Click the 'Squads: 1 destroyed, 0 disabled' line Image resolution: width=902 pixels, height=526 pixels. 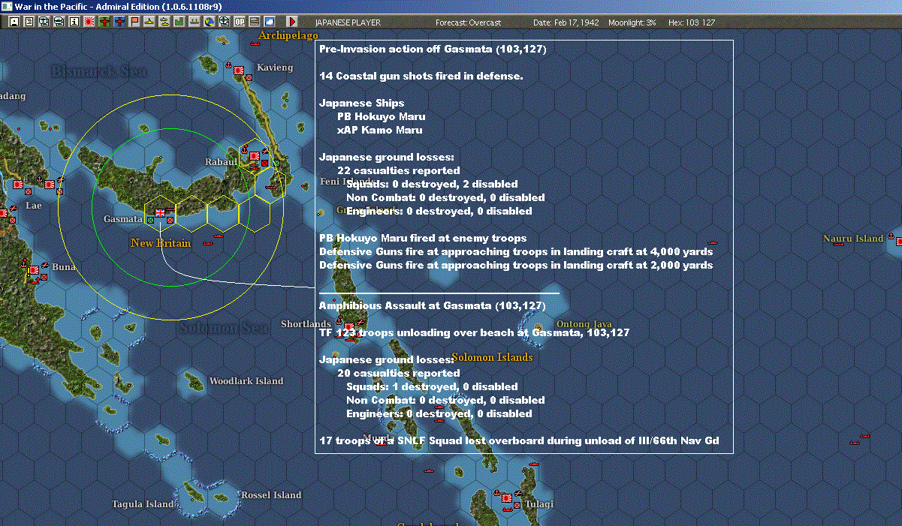pyautogui.click(x=432, y=386)
